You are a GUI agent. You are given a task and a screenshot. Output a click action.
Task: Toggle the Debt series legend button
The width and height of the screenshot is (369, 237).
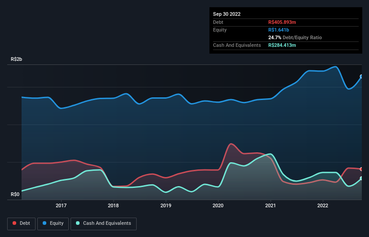click(x=22, y=223)
